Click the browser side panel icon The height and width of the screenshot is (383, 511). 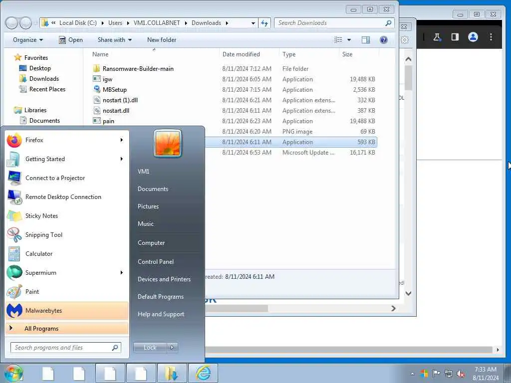[x=455, y=37]
